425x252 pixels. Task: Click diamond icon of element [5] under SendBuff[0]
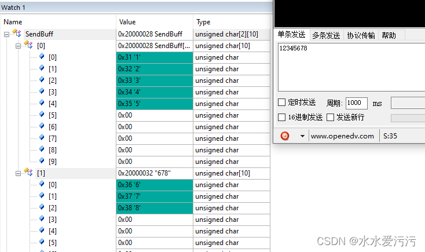42,114
